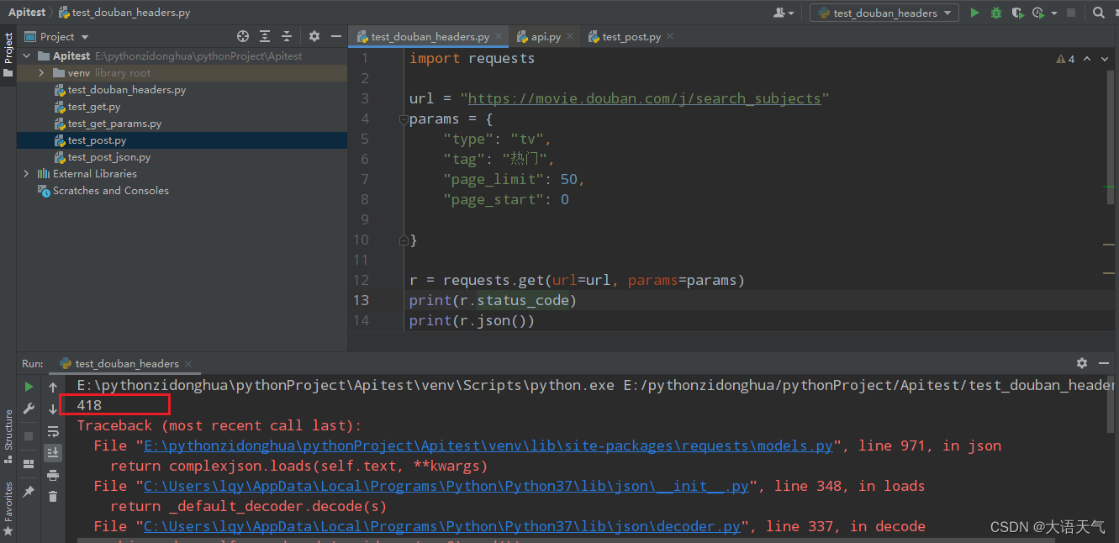Toggle scroll to end in console
This screenshot has width=1119, height=543.
click(x=53, y=453)
